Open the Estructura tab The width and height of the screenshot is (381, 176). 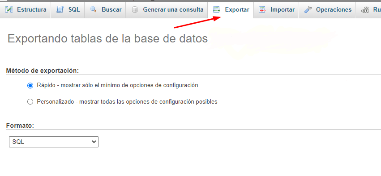coord(26,10)
